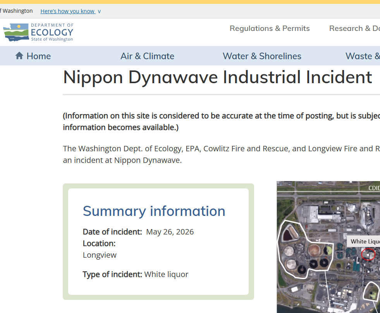Click the red circle marker on map
The height and width of the screenshot is (313, 380).
pyautogui.click(x=368, y=255)
